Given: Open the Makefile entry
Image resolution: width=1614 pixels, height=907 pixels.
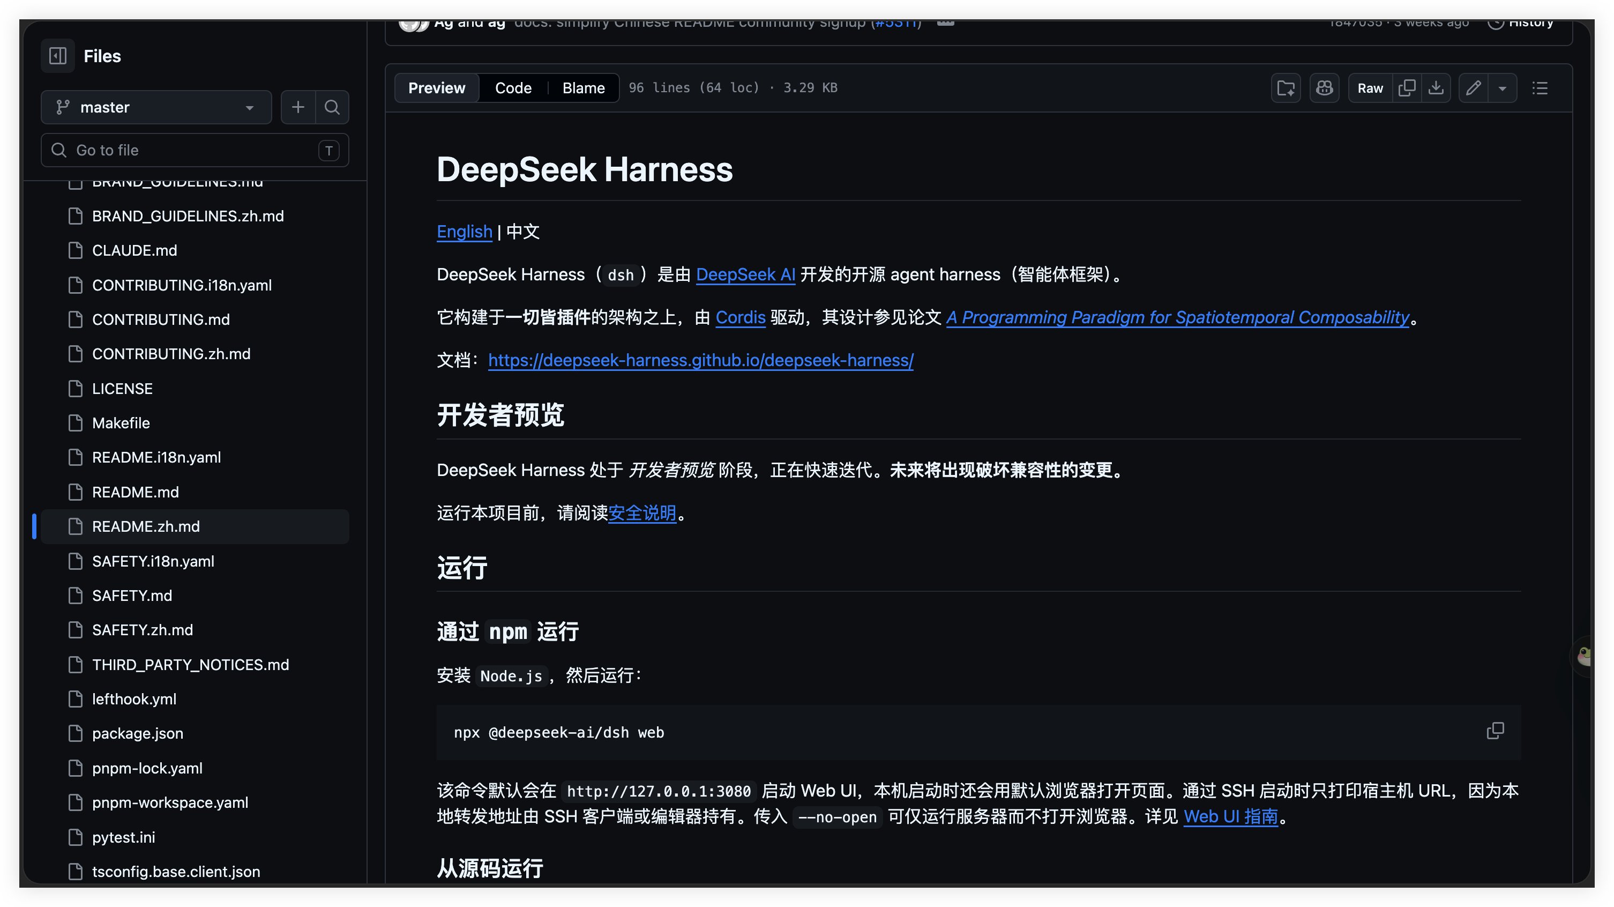Looking at the screenshot, I should click(195, 423).
